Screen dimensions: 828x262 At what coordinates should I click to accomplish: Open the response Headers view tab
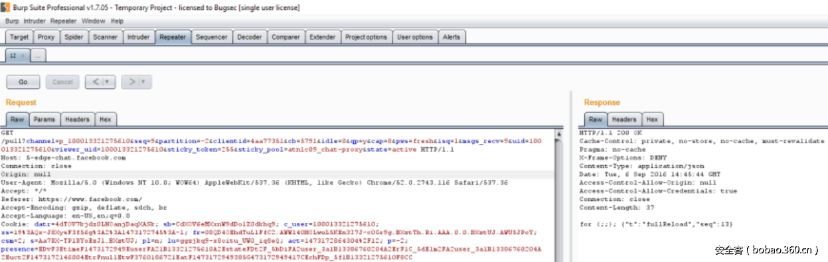pos(623,119)
